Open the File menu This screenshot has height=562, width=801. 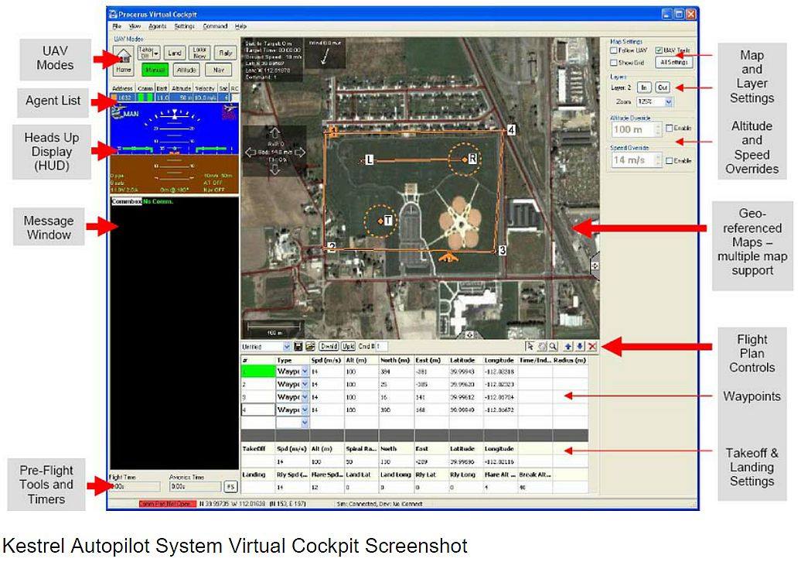117,26
